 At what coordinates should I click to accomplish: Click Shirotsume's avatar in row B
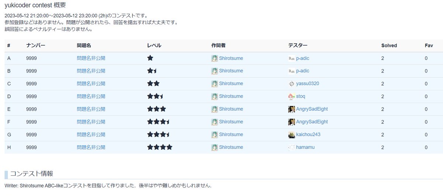click(x=214, y=71)
